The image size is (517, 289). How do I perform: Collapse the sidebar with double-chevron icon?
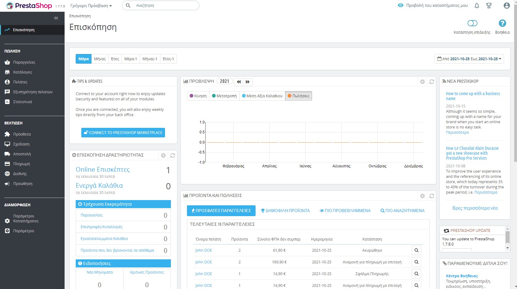tap(56, 18)
